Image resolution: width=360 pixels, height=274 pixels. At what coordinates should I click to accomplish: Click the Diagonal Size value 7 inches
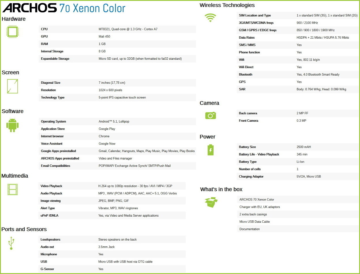[112, 83]
